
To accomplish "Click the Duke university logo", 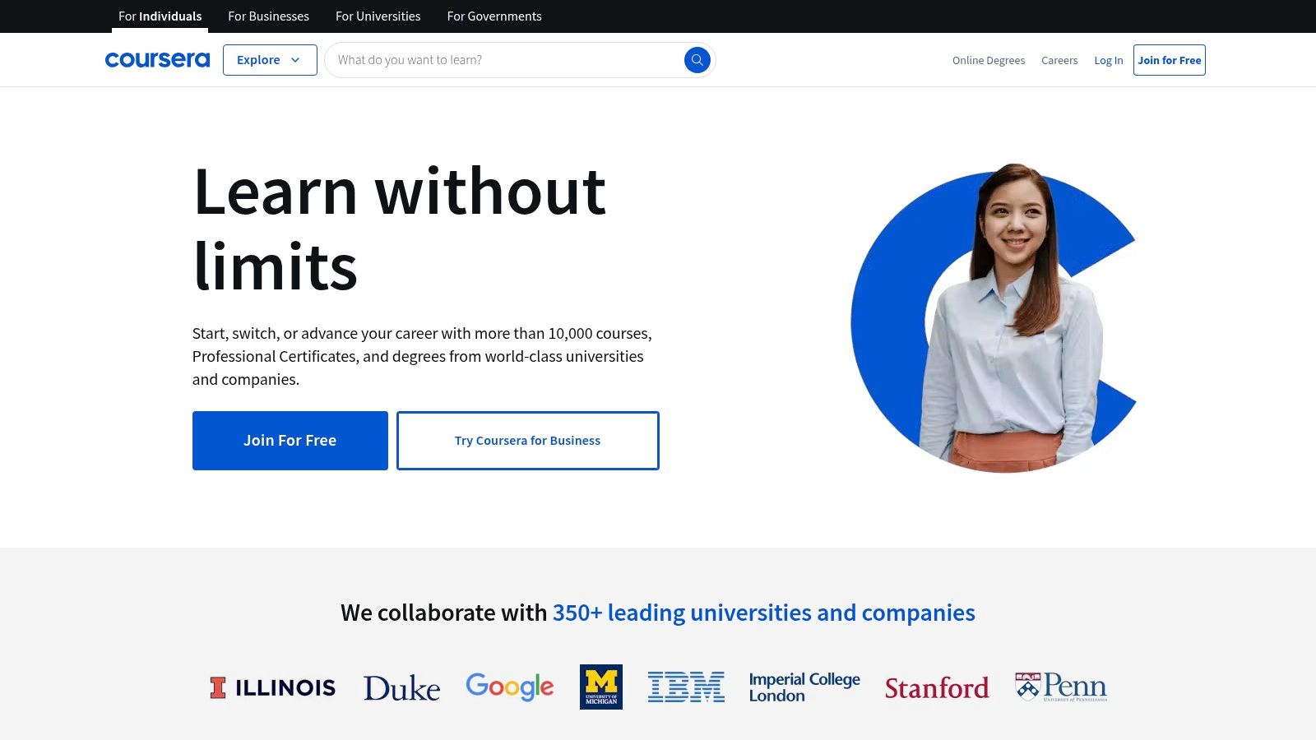I will click(x=401, y=688).
